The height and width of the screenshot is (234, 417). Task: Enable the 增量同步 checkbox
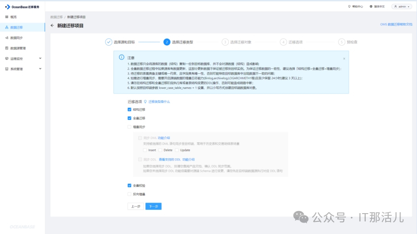pos(130,127)
